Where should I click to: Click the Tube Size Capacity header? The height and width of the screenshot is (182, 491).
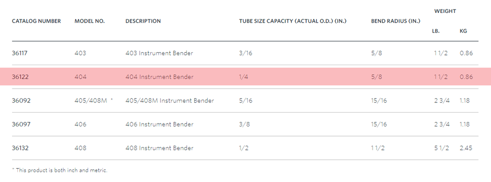coord(293,21)
